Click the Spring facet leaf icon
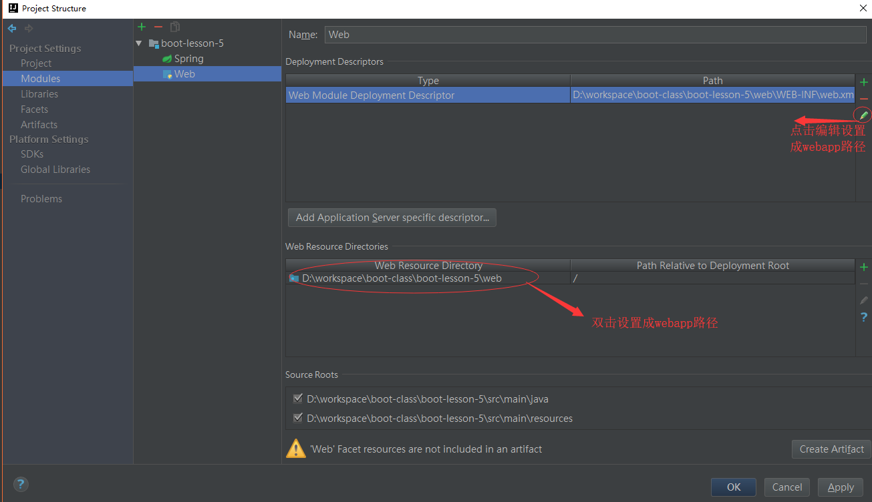 click(167, 59)
